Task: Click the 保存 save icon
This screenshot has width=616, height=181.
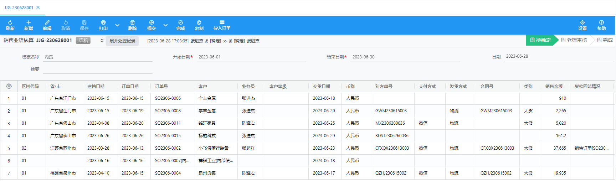Action: coord(84,22)
